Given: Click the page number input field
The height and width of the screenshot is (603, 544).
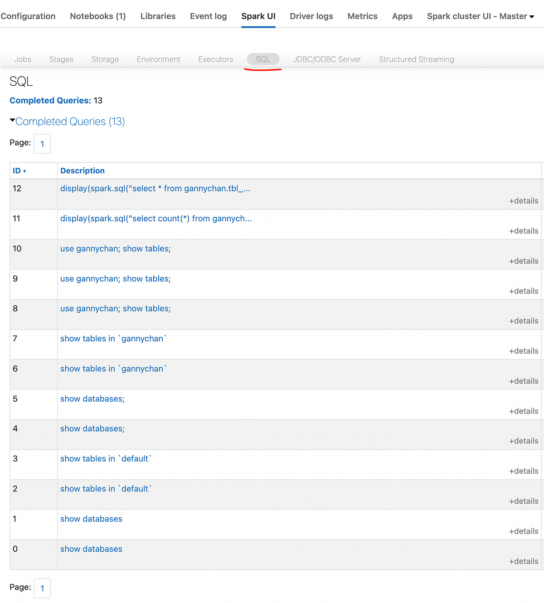Looking at the screenshot, I should point(42,143).
